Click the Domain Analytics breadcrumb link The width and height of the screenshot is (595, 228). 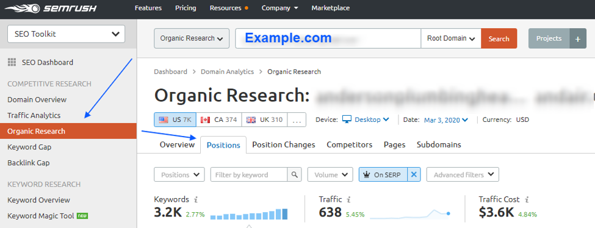tap(227, 71)
